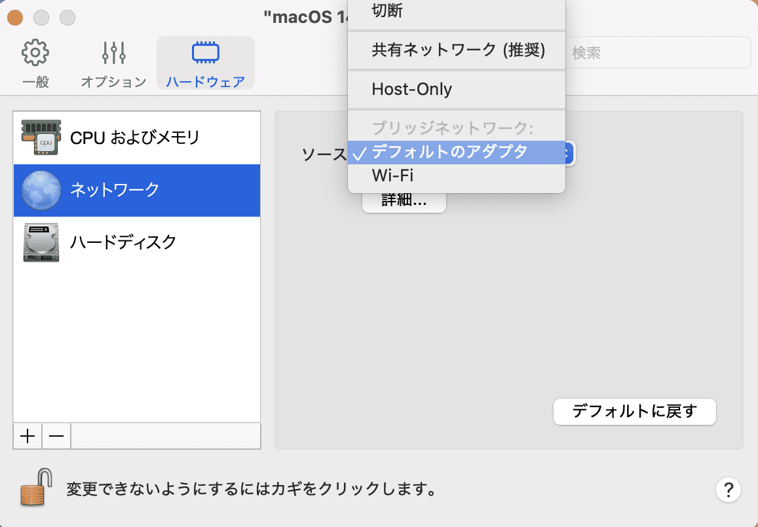Choose 切断 from the source menu
This screenshot has width=758, height=527.
coord(457,12)
